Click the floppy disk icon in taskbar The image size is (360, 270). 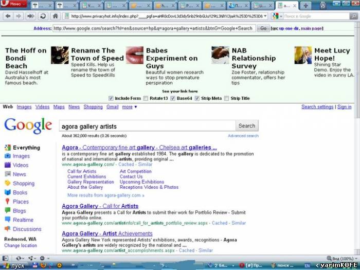click(x=35, y=266)
